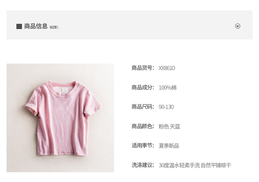Click the SIZE: label in header

[54, 27]
